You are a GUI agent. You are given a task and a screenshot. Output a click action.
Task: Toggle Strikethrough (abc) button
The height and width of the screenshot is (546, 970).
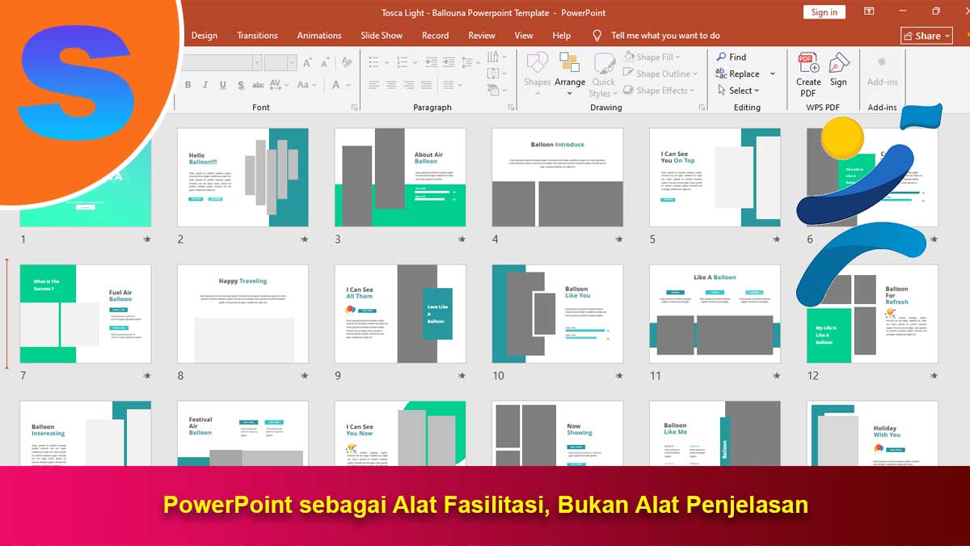tap(259, 85)
